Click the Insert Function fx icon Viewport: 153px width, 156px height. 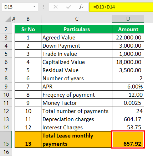81,7
